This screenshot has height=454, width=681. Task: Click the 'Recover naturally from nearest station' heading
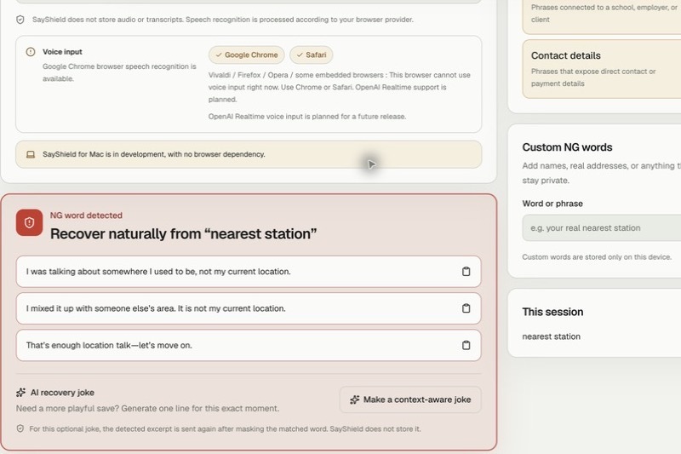(x=183, y=233)
